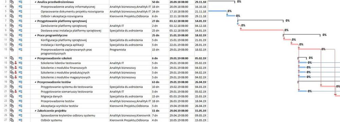Select start date 05.12.18 08:00
Viewport: 340px width, 122px height.
click(182, 30)
